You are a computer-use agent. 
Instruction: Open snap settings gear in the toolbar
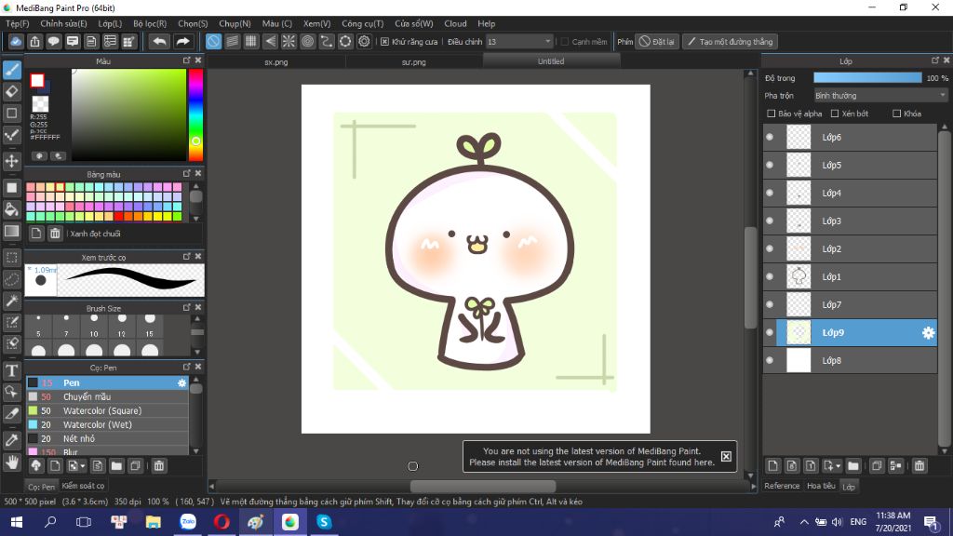click(x=364, y=41)
